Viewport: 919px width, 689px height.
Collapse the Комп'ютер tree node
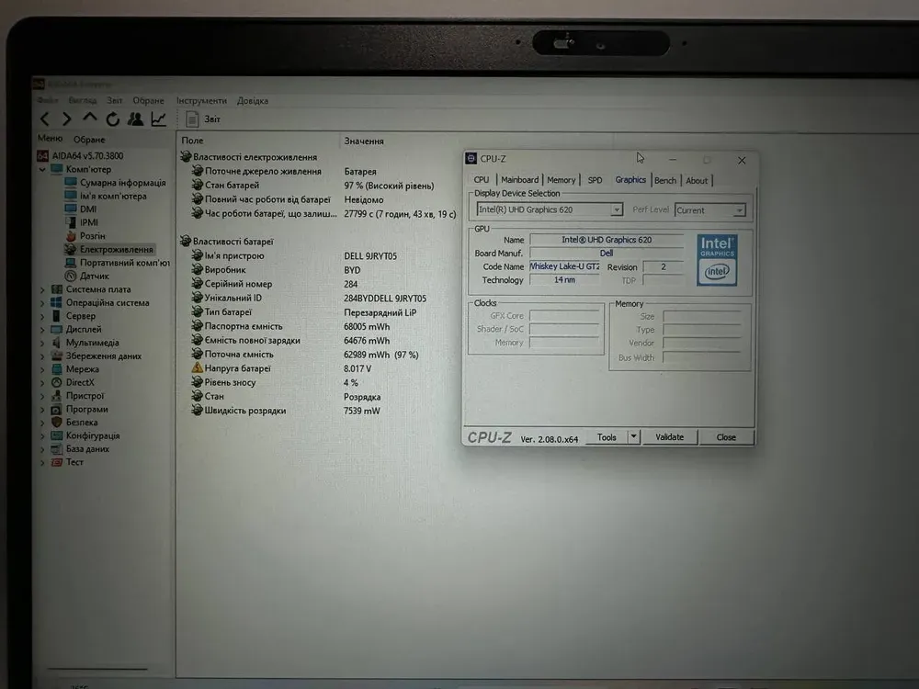click(x=42, y=169)
